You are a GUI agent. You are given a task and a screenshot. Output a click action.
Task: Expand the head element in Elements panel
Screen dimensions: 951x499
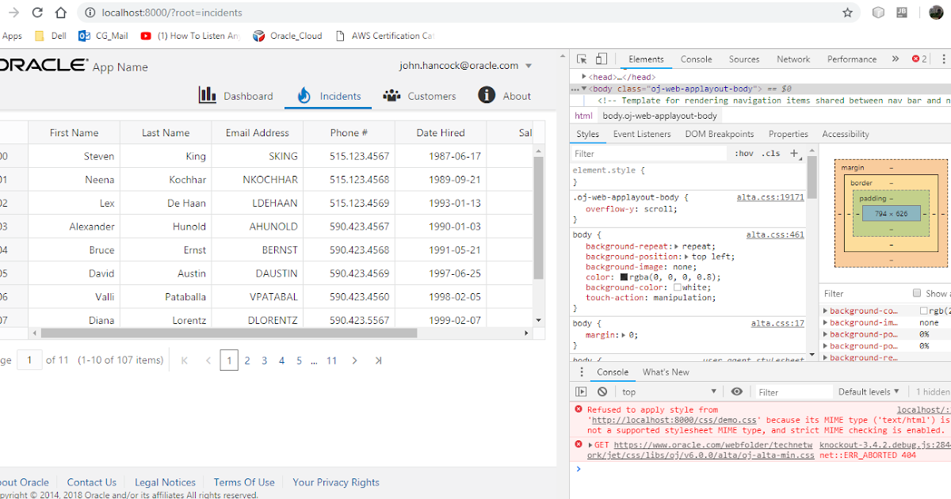pos(582,77)
